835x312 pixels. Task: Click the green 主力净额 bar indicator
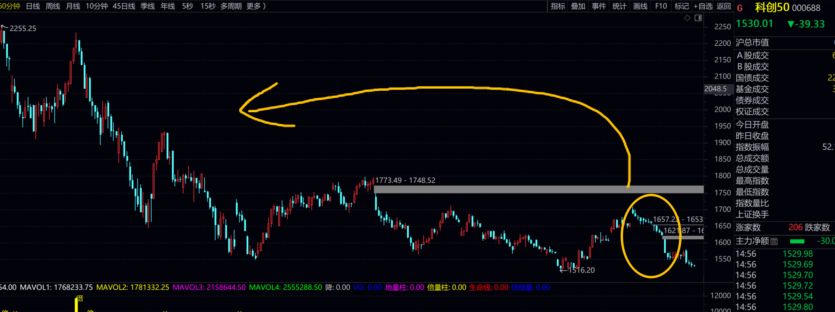[x=797, y=241]
